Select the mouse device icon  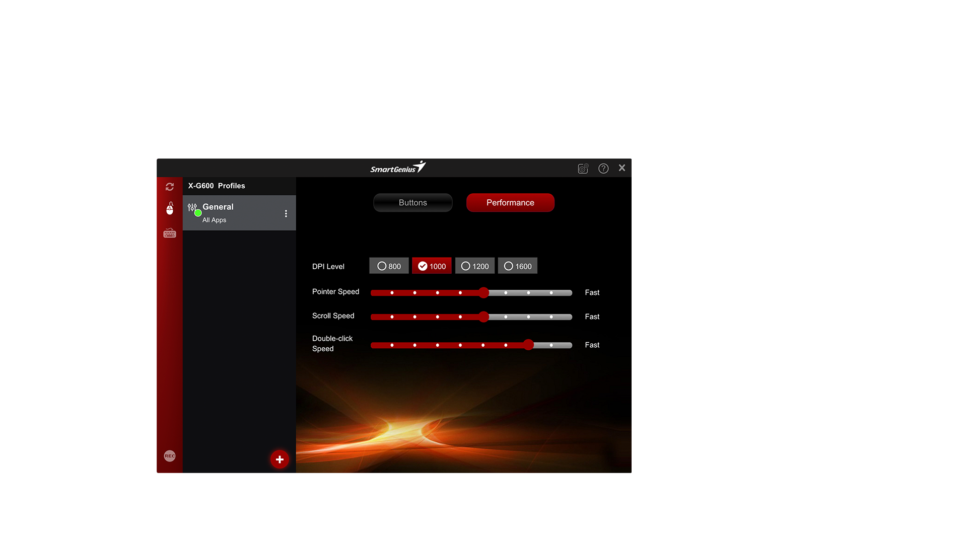tap(170, 208)
